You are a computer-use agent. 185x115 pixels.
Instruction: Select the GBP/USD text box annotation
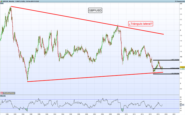[x=95, y=10]
